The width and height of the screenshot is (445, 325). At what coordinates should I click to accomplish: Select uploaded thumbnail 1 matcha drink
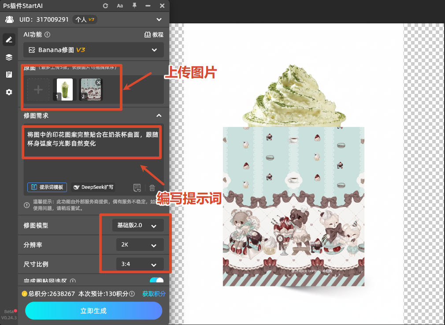(x=64, y=90)
